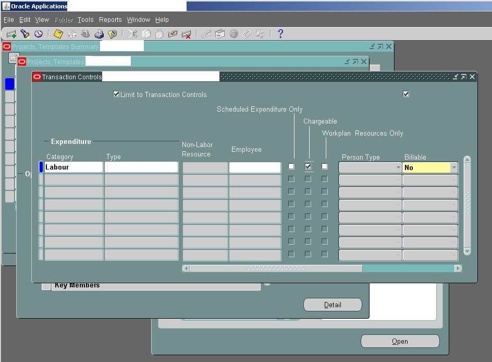Click the Clear Record eraser icon
The height and width of the screenshot is (362, 492).
click(173, 34)
